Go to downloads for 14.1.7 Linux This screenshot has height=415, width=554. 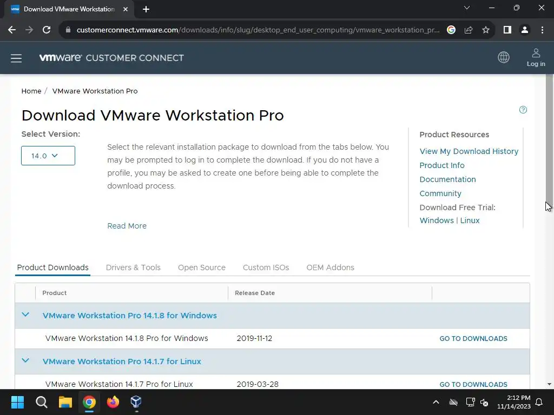473,384
